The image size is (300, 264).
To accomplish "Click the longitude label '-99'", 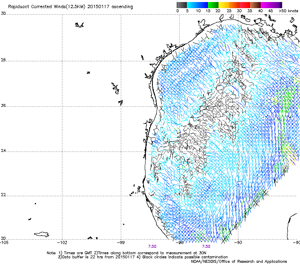I will pos(121,242).
